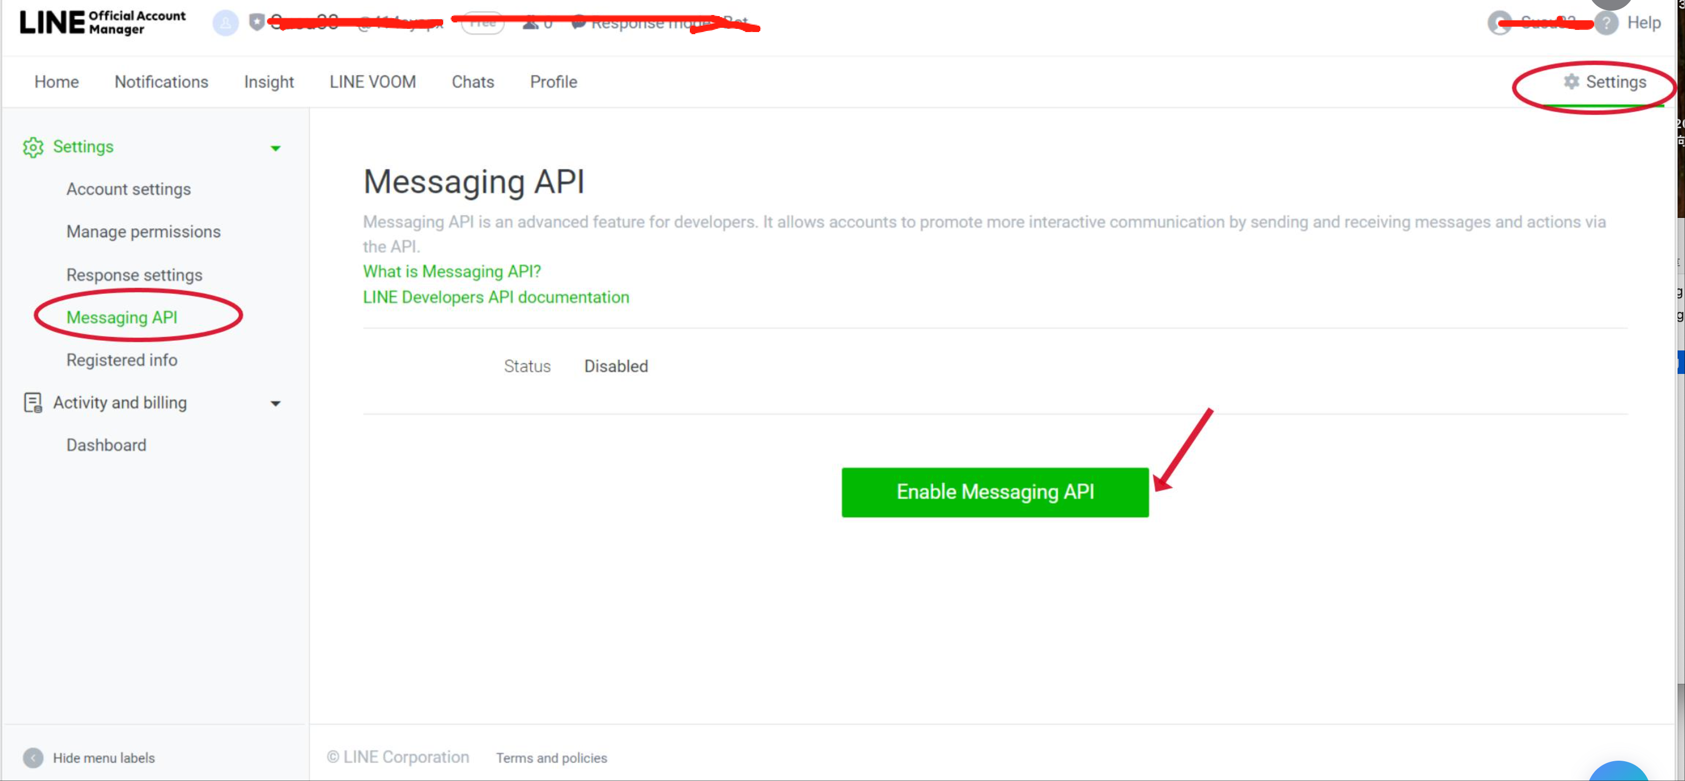The width and height of the screenshot is (1685, 781).
Task: Open Account settings in sidebar
Action: [128, 189]
